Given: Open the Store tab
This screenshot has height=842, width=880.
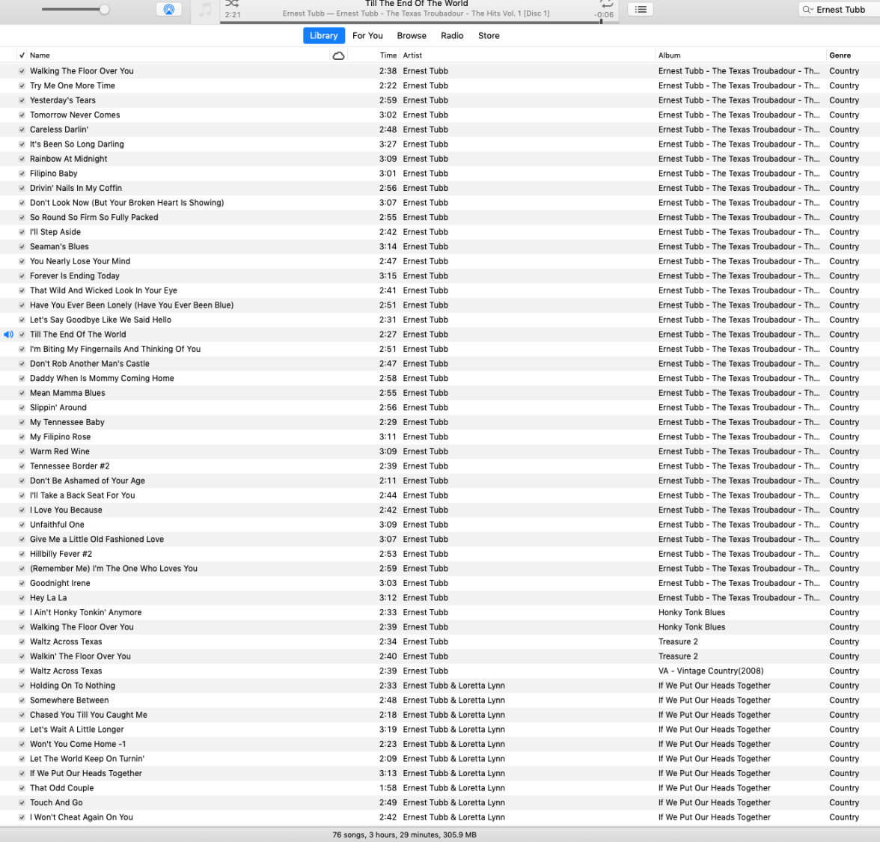Looking at the screenshot, I should (x=489, y=35).
